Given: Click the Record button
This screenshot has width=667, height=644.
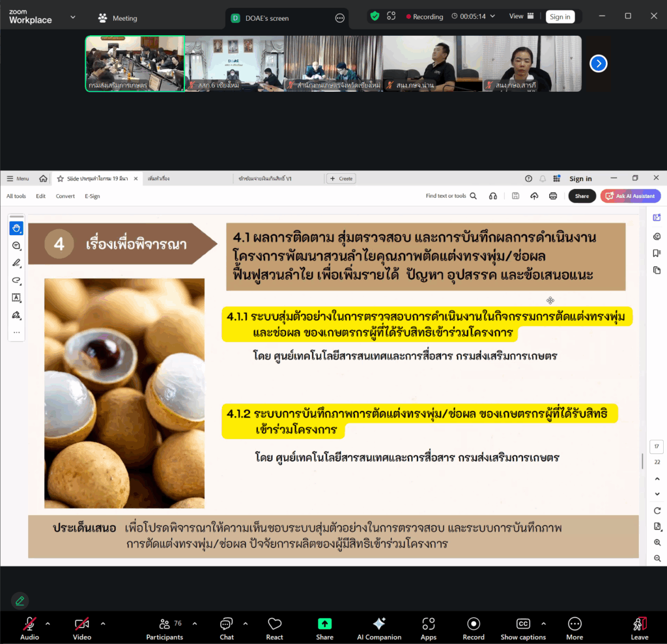Looking at the screenshot, I should (474, 628).
